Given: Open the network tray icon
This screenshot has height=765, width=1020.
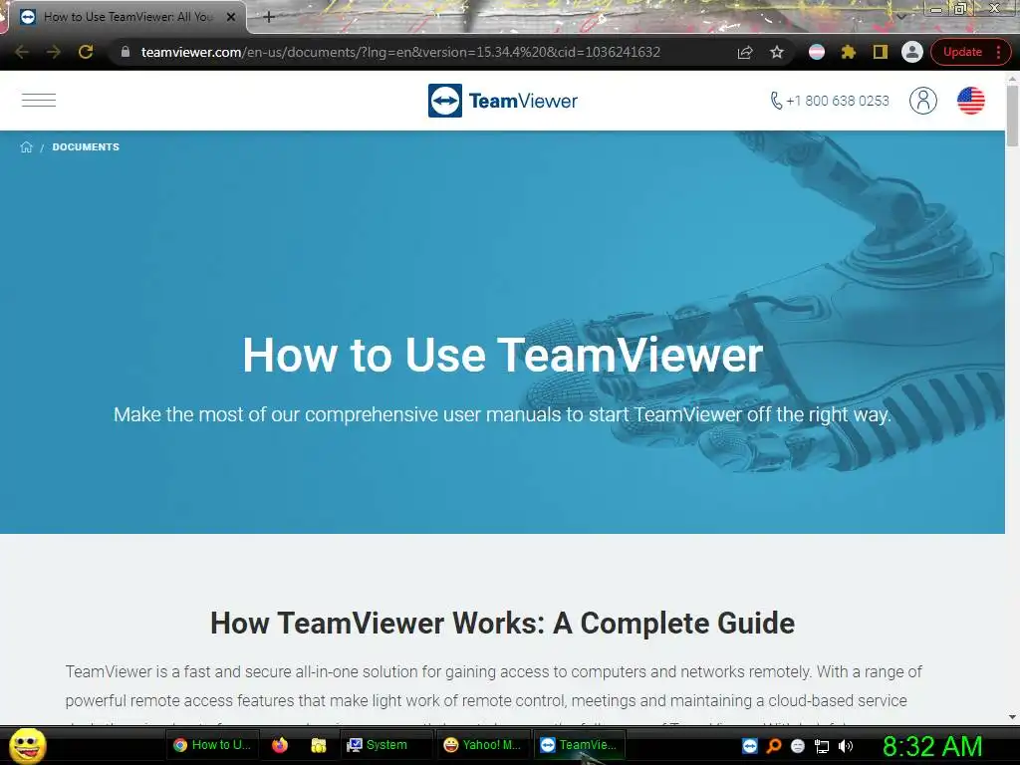Looking at the screenshot, I should tap(822, 746).
